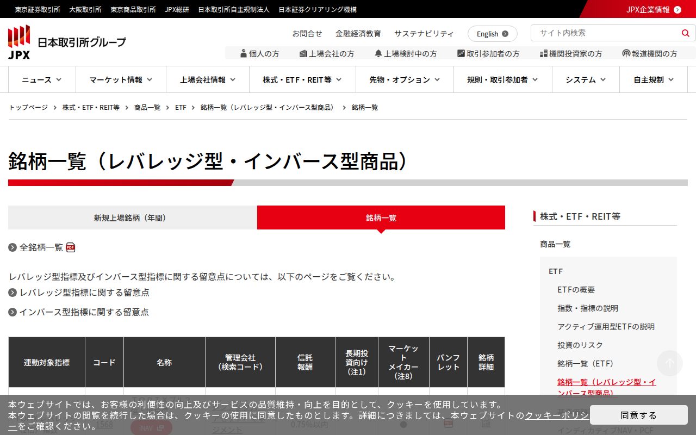This screenshot has height=435, width=696.
Task: Expand the マーケット情報 menu
Action: coord(121,80)
